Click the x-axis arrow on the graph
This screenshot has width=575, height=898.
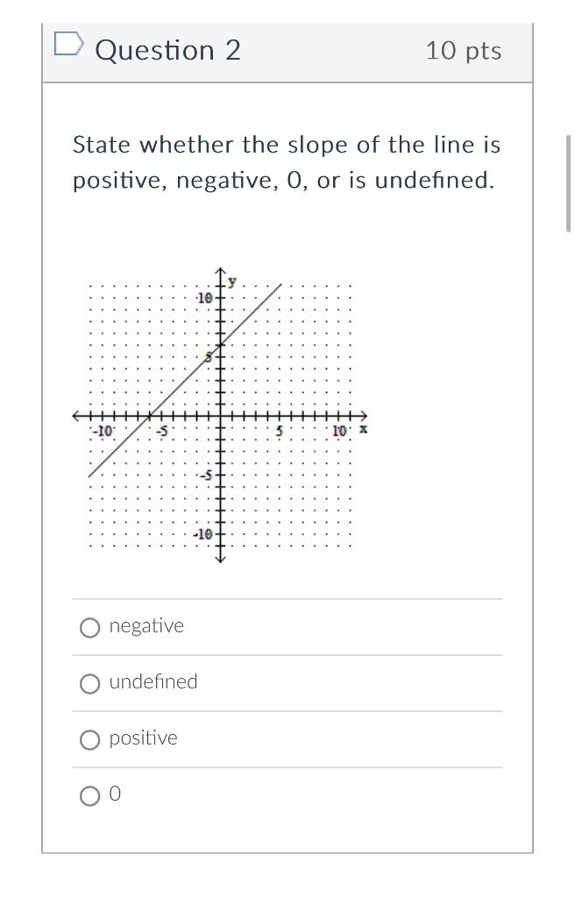(365, 416)
